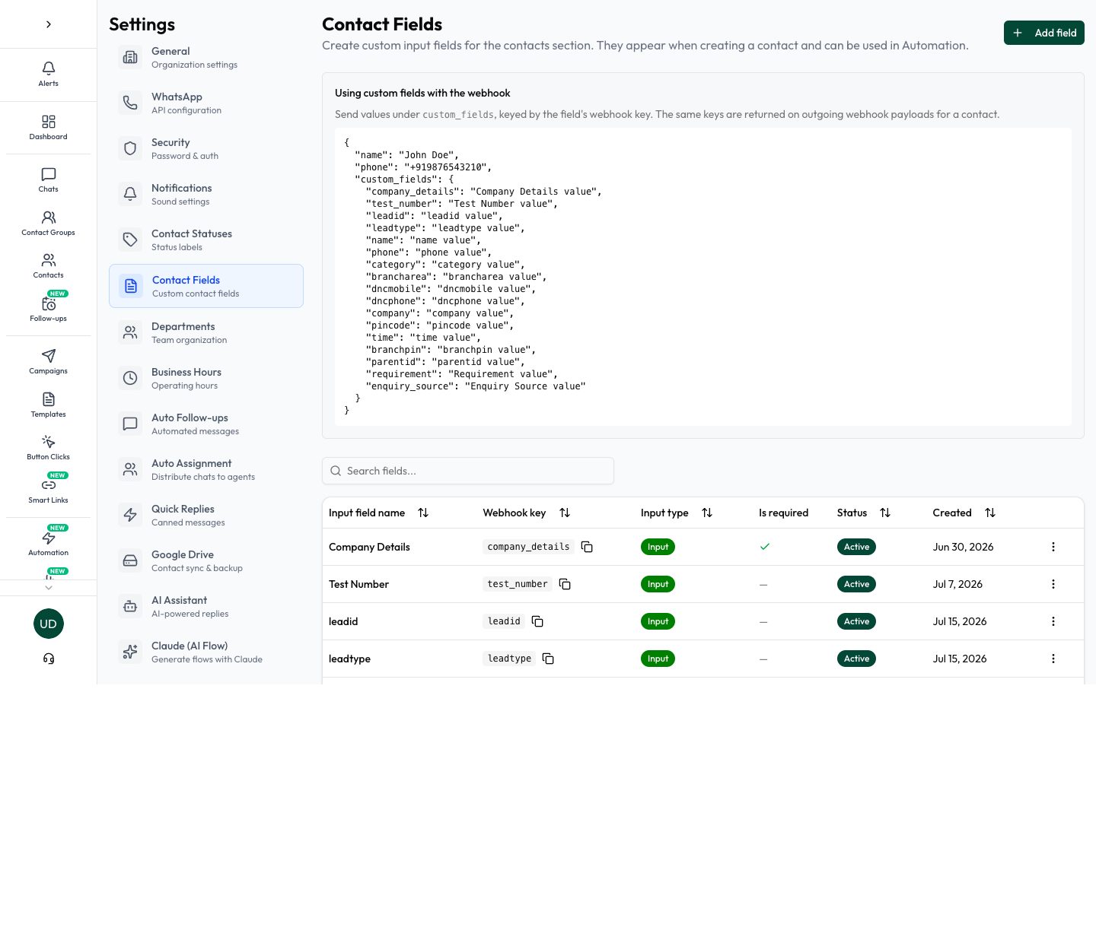1096x927 pixels.
Task: Select Contact Fields settings item
Action: click(206, 286)
